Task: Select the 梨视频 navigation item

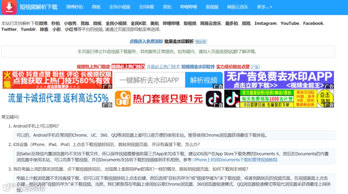Action: coord(212,7)
